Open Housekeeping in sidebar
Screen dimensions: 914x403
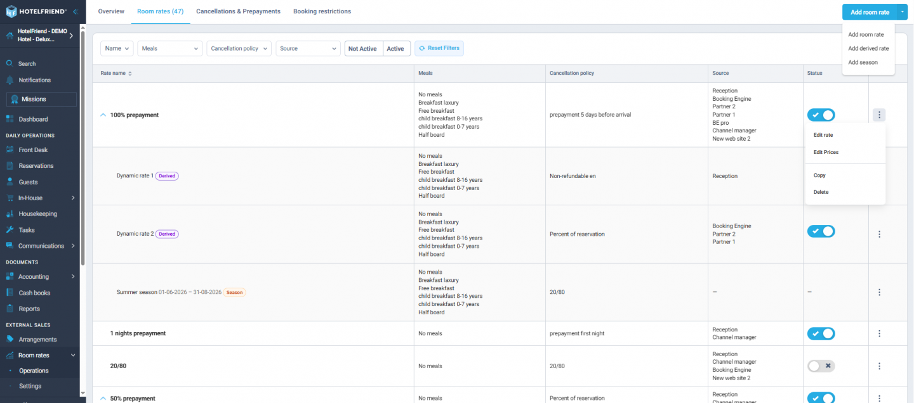37,214
